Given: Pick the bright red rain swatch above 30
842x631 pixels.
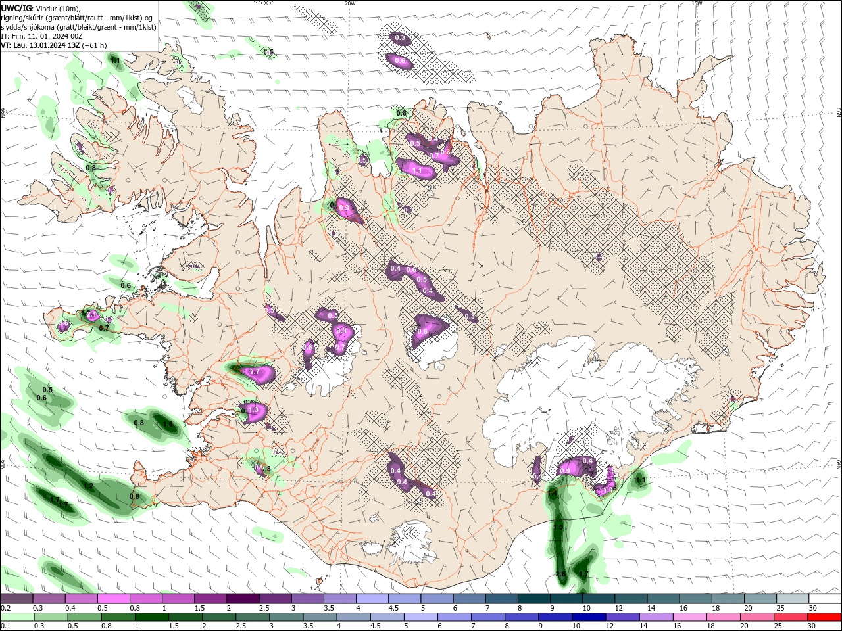Looking at the screenshot, I should click(825, 617).
